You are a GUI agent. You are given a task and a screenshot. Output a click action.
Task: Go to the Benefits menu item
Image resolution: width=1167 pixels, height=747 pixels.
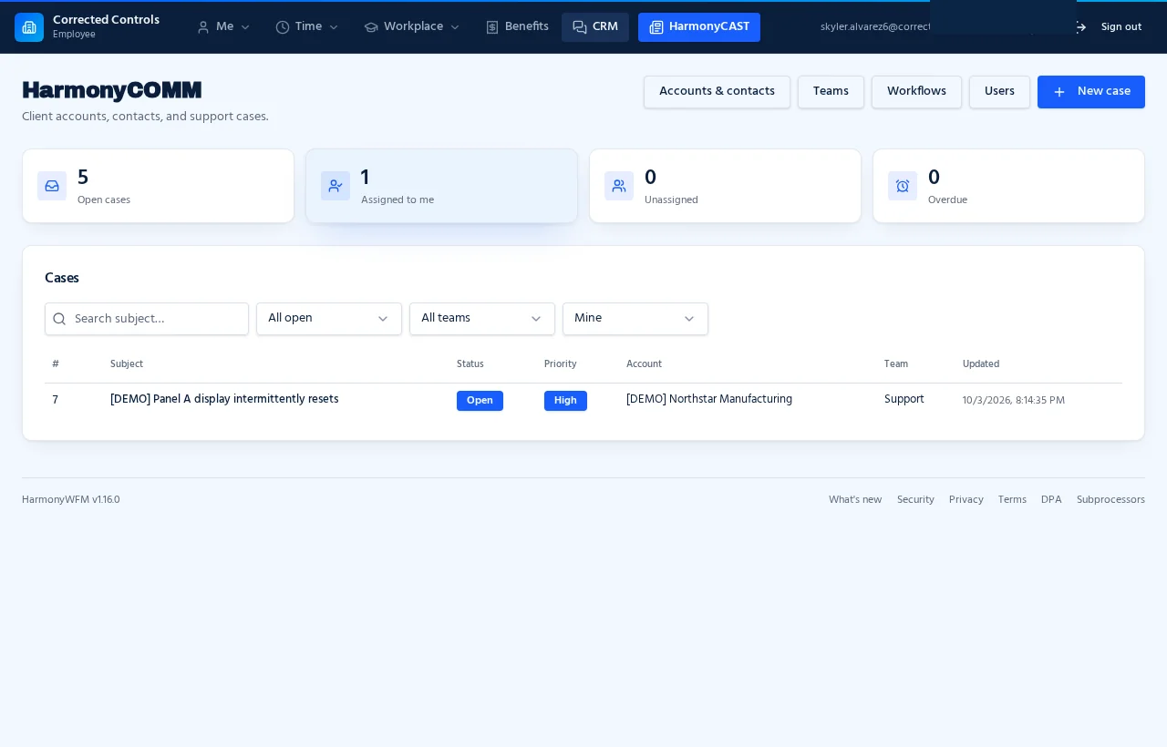pyautogui.click(x=517, y=27)
